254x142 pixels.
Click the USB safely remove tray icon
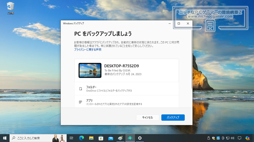(209, 138)
